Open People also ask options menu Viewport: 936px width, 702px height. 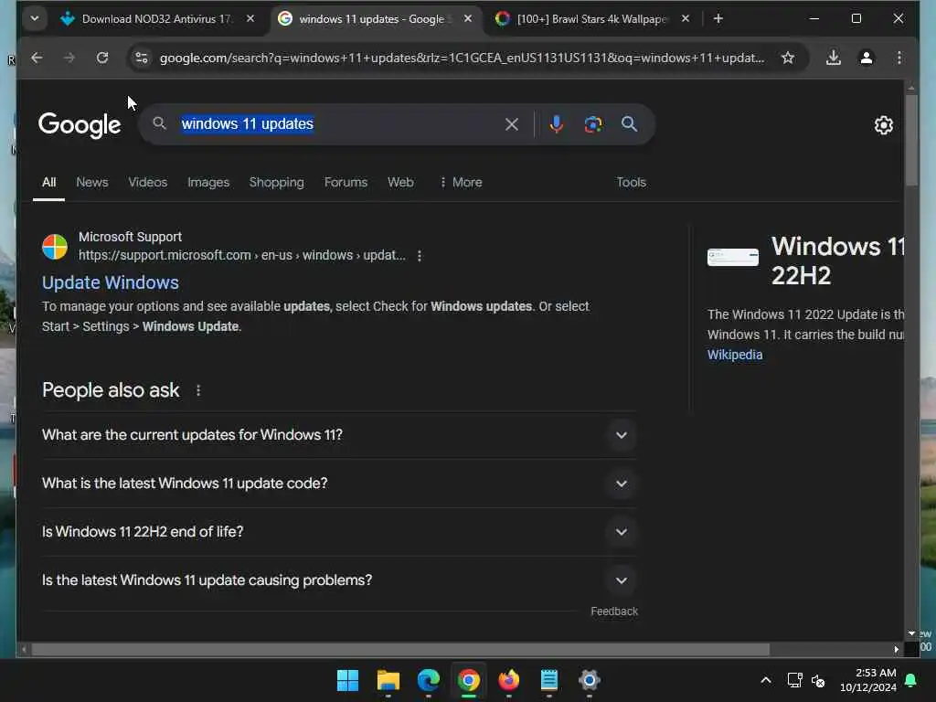tap(198, 390)
